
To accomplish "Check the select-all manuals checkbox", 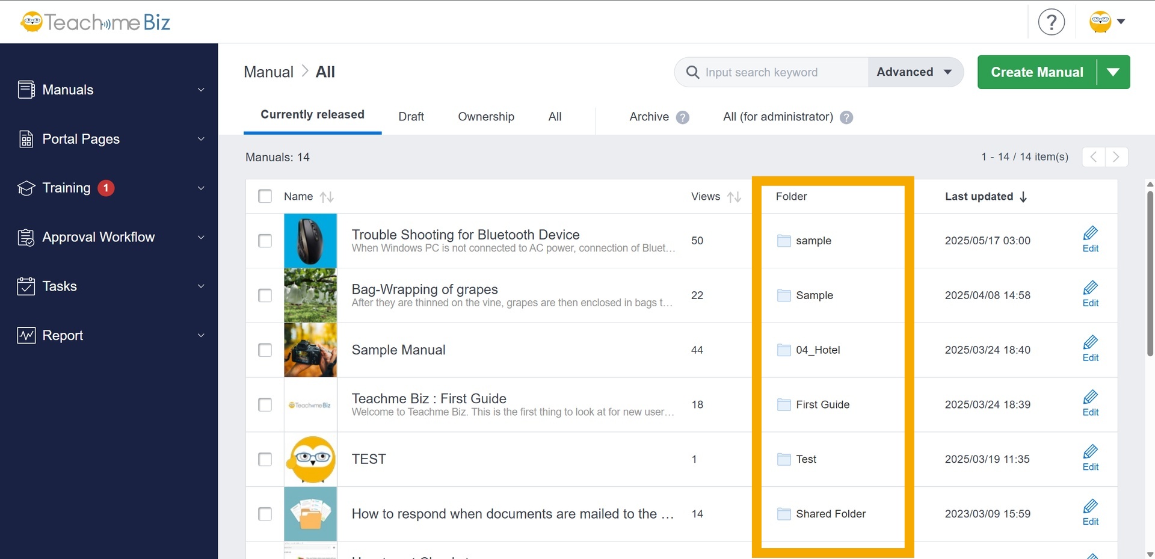I will pos(265,196).
